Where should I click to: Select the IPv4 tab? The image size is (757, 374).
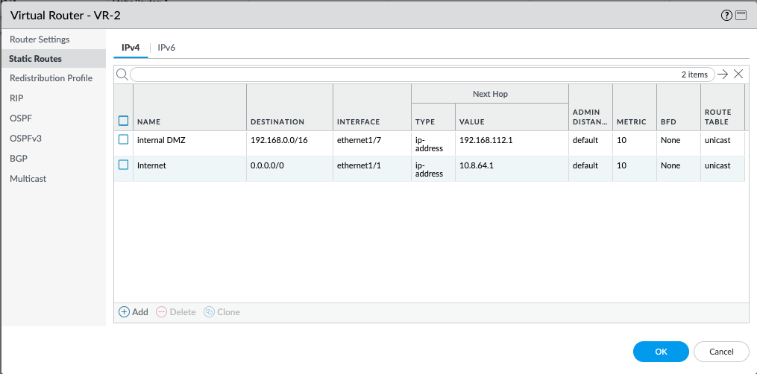point(131,48)
